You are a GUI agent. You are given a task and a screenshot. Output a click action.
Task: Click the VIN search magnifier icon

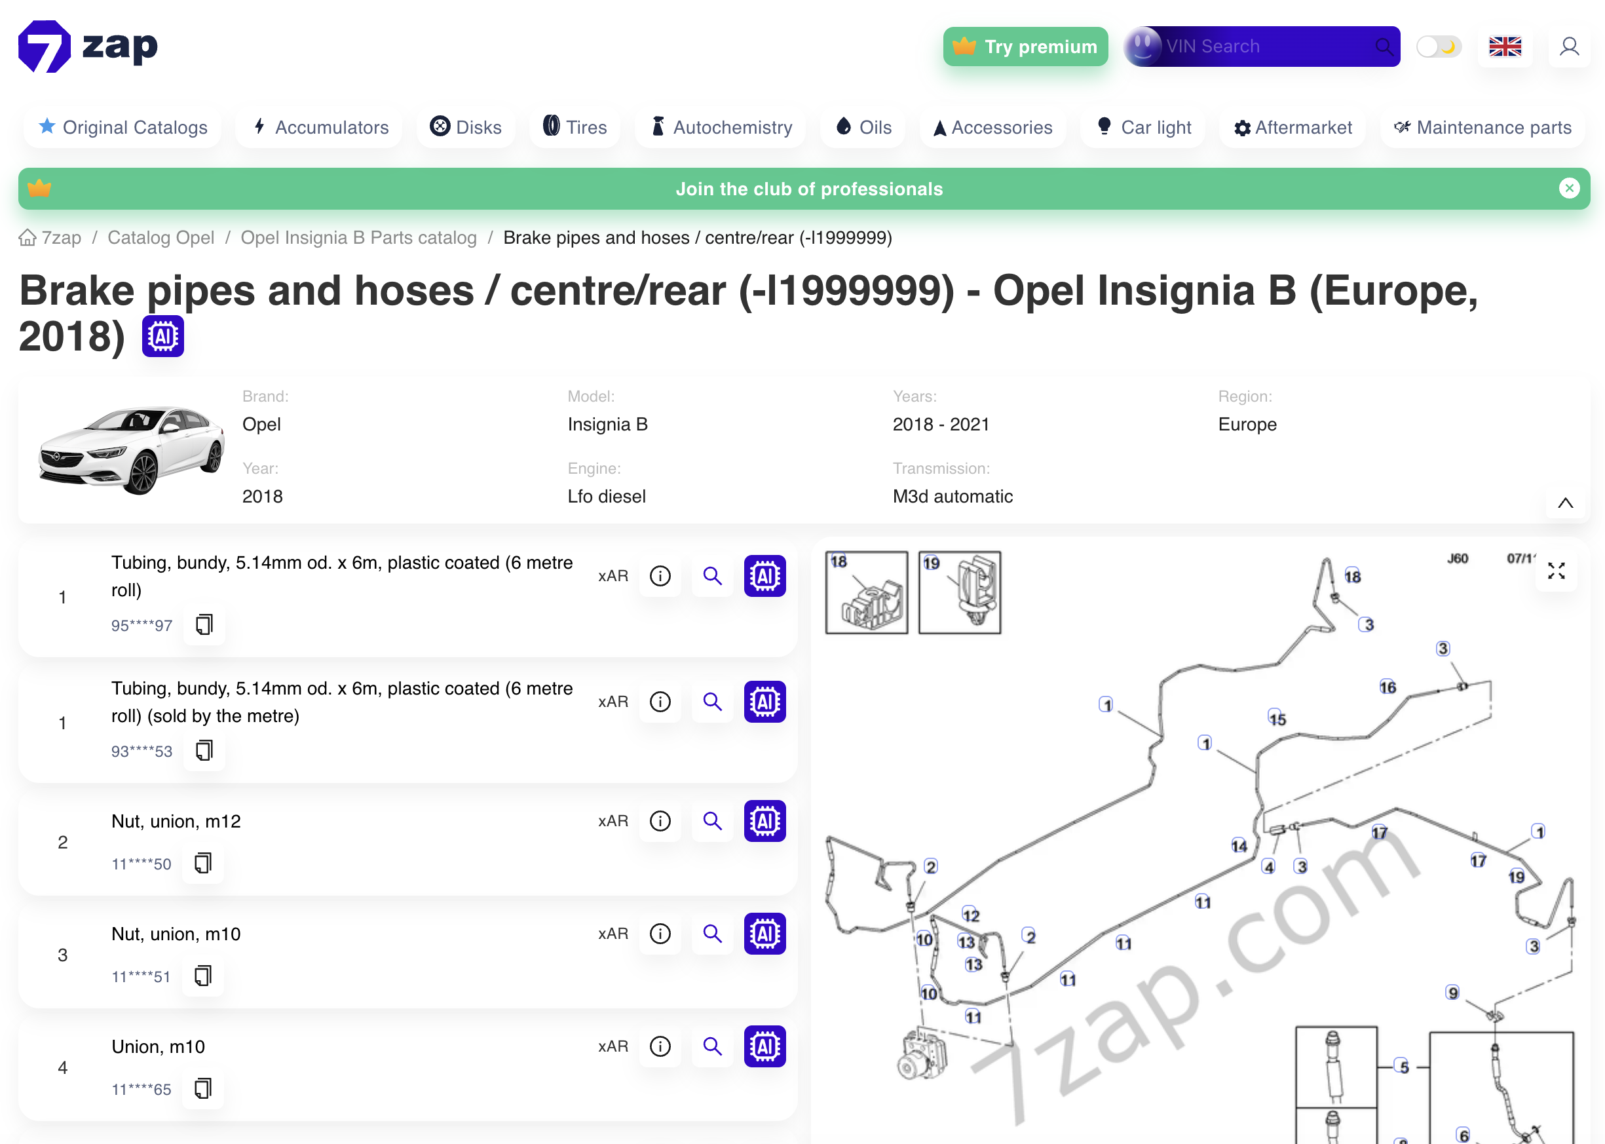pyautogui.click(x=1384, y=46)
